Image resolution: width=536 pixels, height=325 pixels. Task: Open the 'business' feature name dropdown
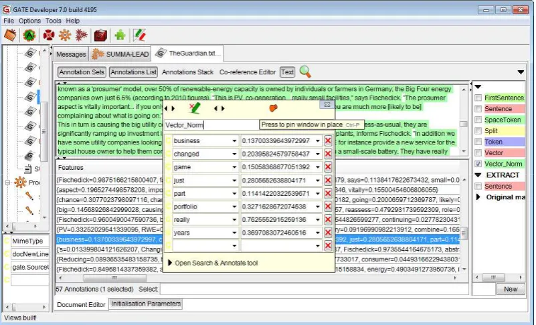(234, 141)
